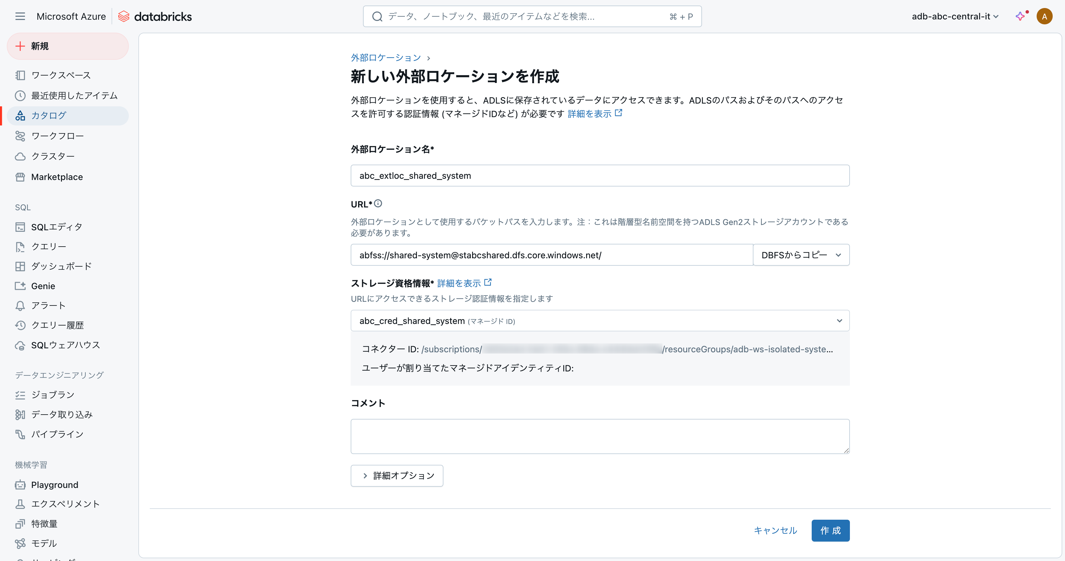Click the キャンセル link

[775, 530]
